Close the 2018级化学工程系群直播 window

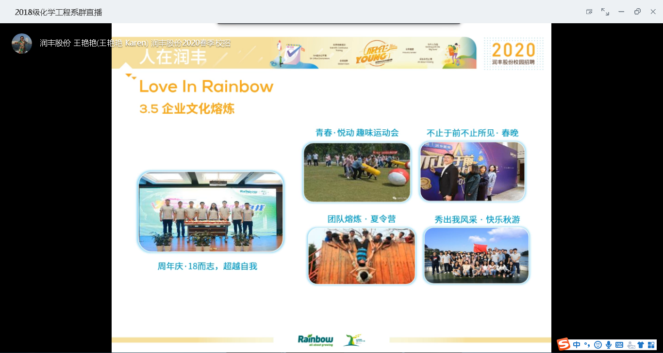click(653, 12)
